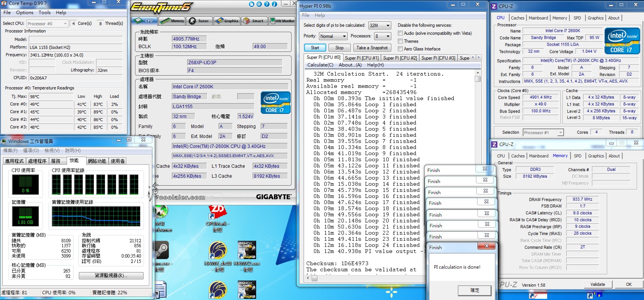
Task: Open the EasyTune6 HW Monitor tab
Action: pyautogui.click(x=282, y=21)
